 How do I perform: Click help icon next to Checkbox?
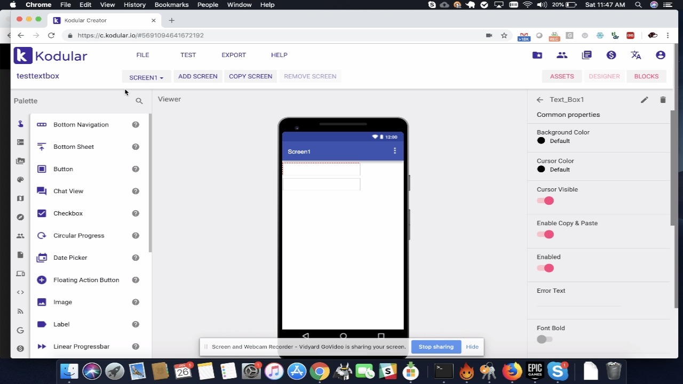136,213
